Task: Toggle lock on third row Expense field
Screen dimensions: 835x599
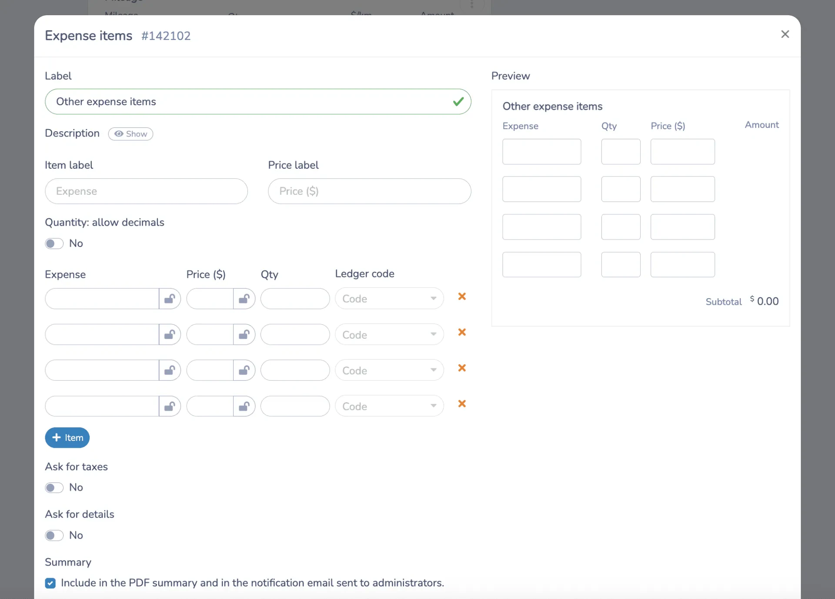Action: pos(170,370)
